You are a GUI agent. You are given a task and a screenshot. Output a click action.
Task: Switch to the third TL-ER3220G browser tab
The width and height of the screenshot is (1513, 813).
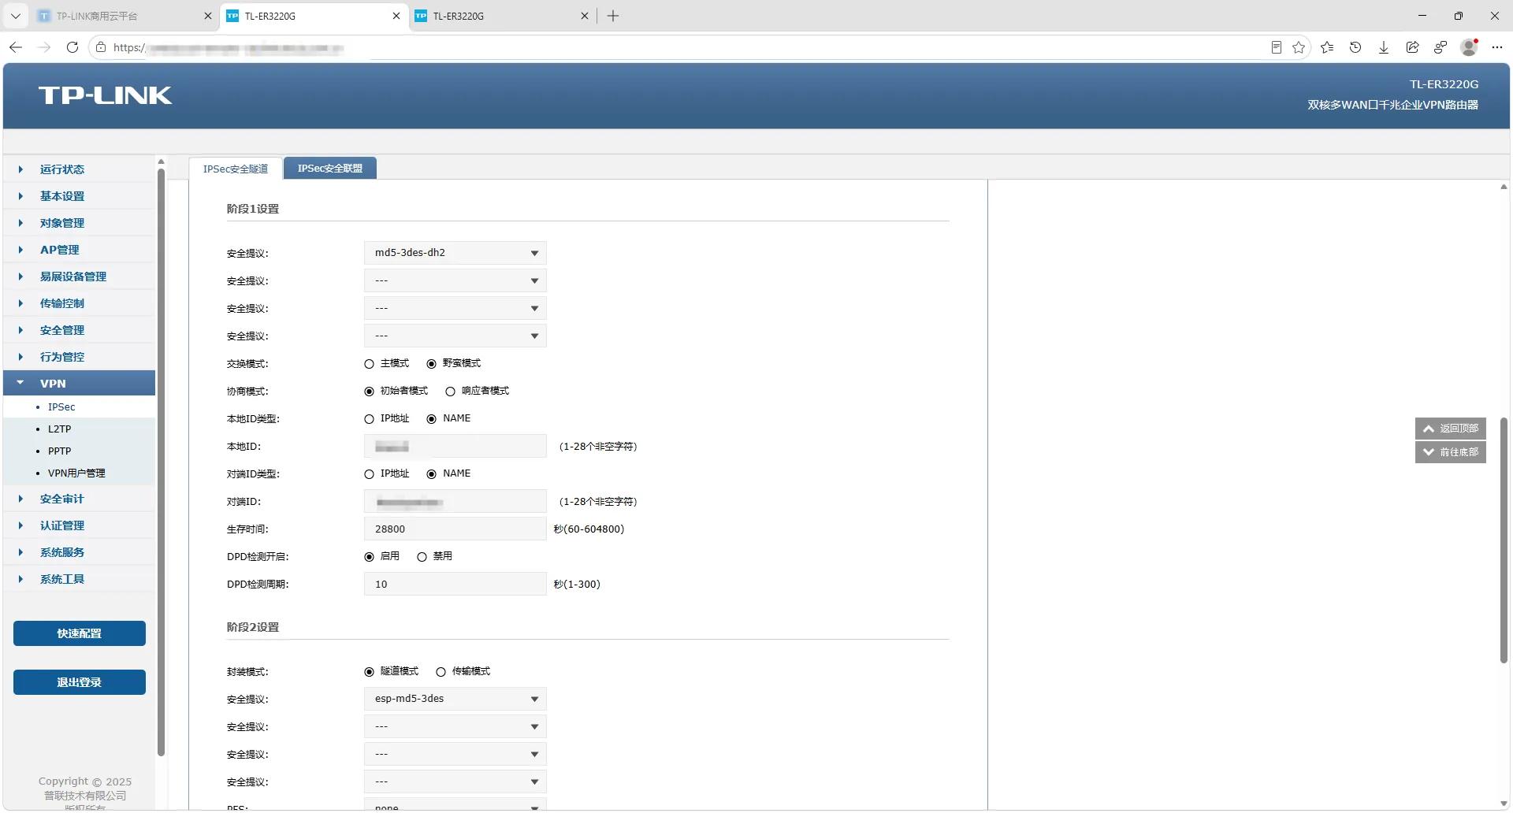click(503, 16)
